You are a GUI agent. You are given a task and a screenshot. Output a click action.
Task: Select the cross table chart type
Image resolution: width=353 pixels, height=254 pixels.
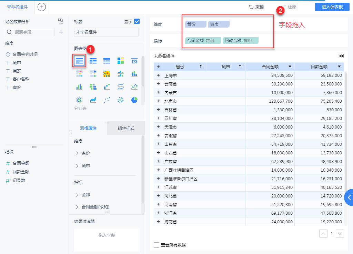93,61
